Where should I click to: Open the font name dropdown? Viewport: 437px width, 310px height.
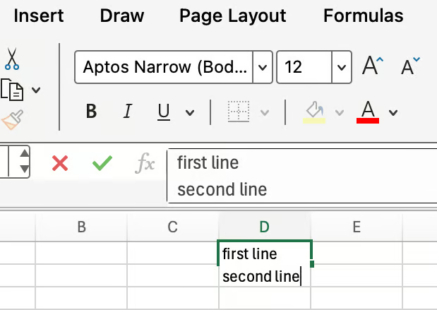(x=263, y=68)
